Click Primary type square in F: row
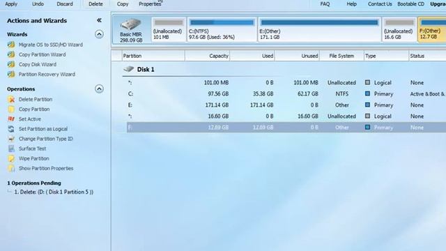This screenshot has height=251, width=446. (367, 127)
